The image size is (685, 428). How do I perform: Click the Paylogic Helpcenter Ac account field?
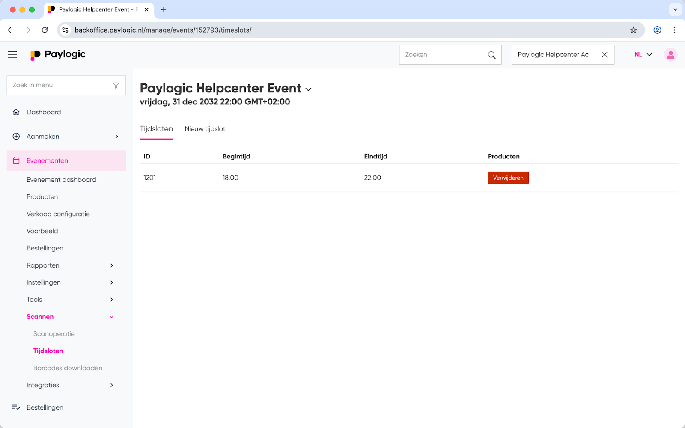click(553, 55)
